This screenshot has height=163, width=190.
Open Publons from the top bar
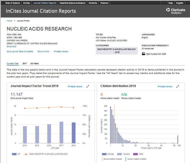(104, 3)
